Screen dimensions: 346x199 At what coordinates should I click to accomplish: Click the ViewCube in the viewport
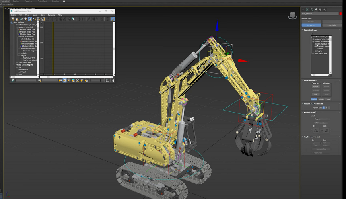(x=293, y=16)
